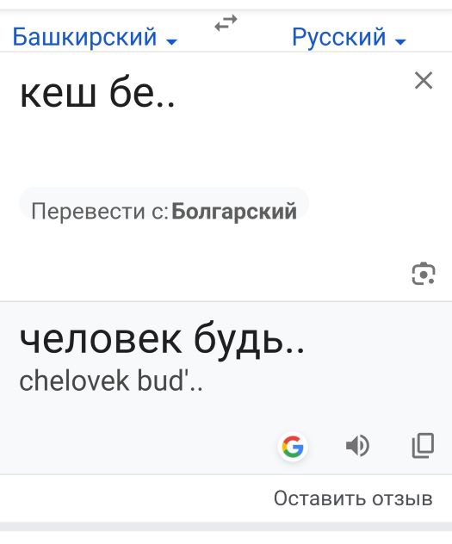Tap the Русский language label
The height and width of the screenshot is (544, 452).
tap(339, 37)
